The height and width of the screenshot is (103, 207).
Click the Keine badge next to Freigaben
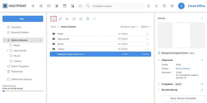(178, 84)
